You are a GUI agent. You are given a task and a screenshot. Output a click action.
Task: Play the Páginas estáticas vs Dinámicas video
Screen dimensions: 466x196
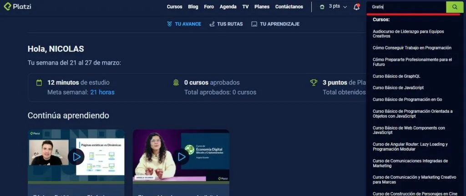click(x=76, y=157)
